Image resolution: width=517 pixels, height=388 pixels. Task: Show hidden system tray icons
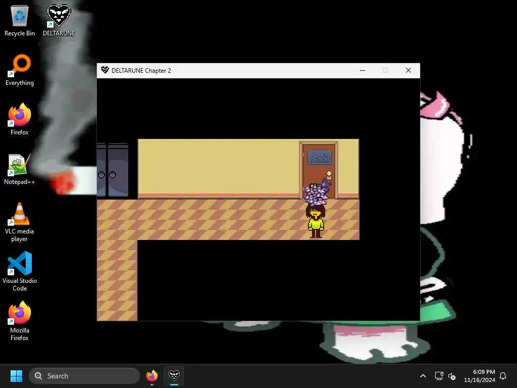423,376
